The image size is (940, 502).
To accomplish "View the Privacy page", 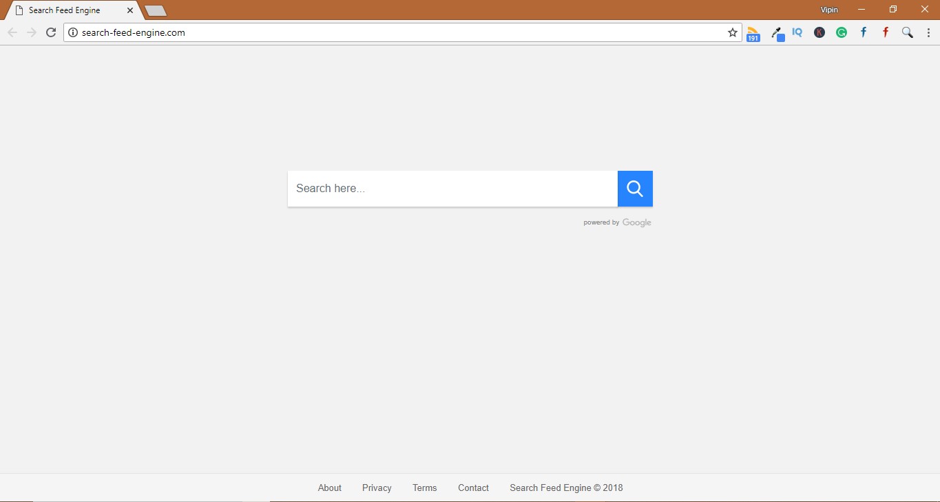I will 376,488.
